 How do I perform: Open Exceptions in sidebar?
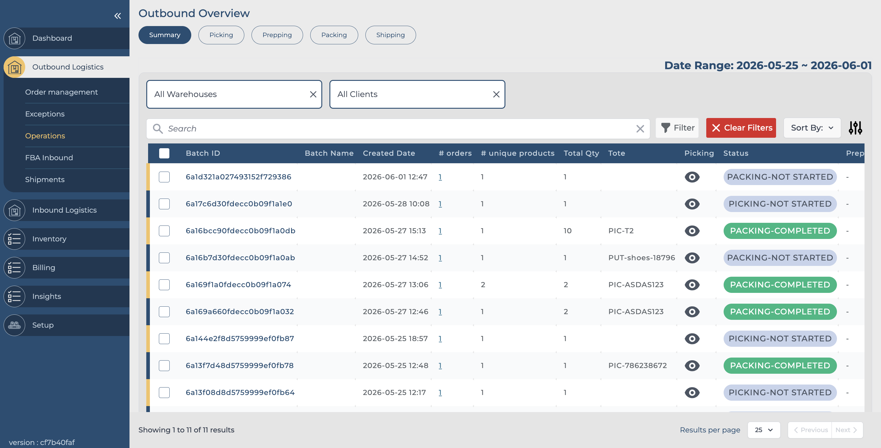(45, 114)
